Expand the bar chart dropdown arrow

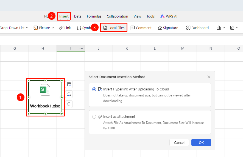click(x=224, y=28)
